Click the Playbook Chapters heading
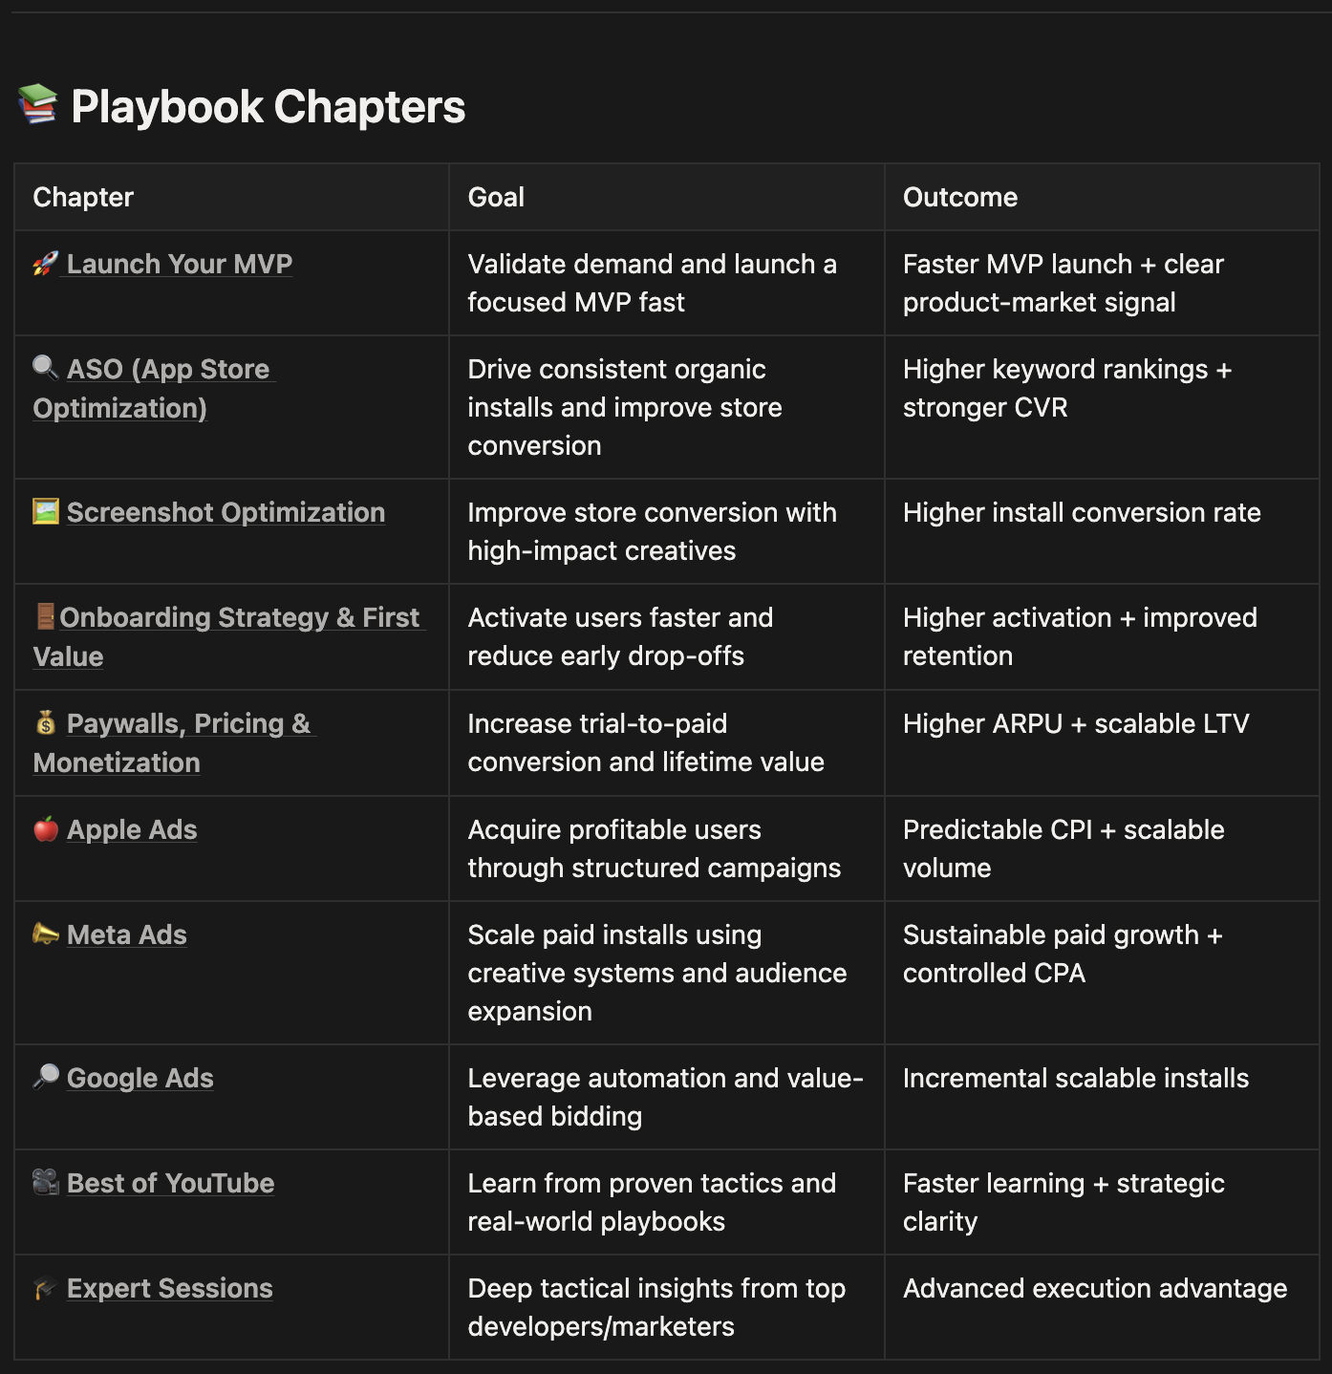Screen dimensions: 1332x1374 (268, 106)
